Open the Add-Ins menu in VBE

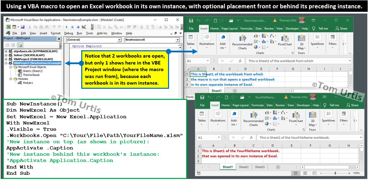coord(102,33)
